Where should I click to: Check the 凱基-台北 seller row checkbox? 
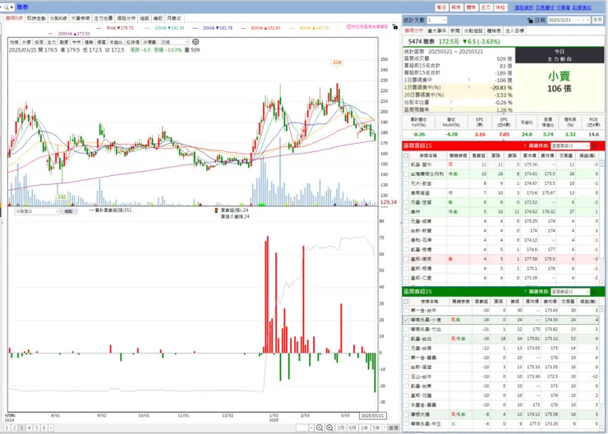click(406, 339)
